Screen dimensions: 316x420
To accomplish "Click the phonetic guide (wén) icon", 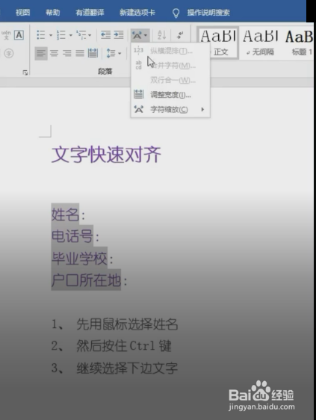I will [x=6, y=35].
